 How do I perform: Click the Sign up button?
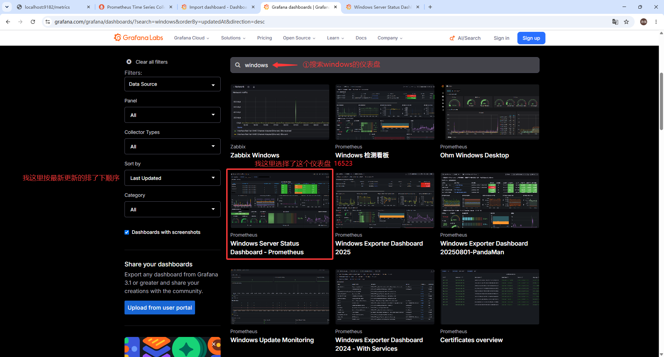[531, 38]
